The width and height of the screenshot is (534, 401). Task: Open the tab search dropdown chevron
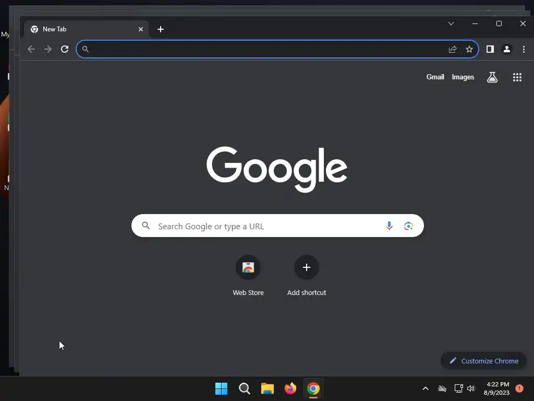click(451, 23)
